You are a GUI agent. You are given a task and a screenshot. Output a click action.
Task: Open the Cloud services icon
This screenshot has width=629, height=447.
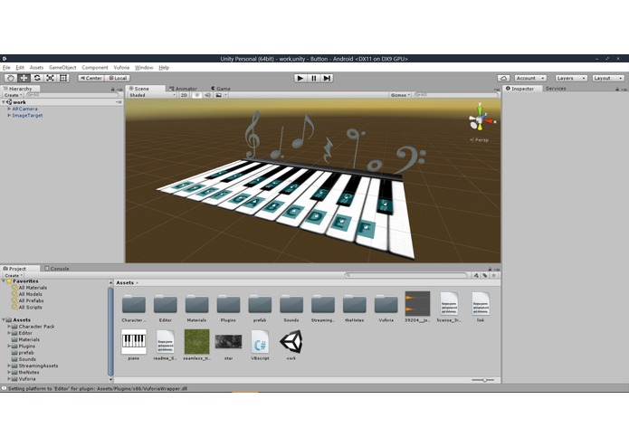pyautogui.click(x=504, y=78)
